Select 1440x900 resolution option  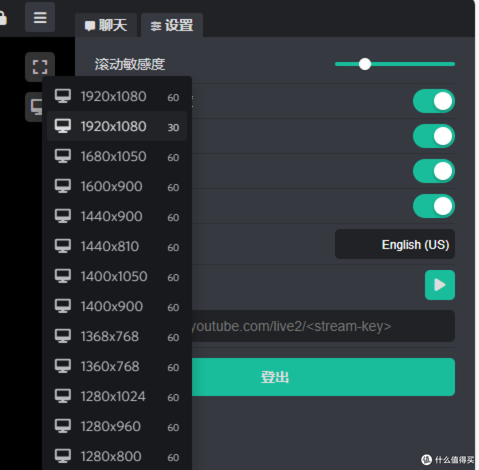(x=117, y=216)
